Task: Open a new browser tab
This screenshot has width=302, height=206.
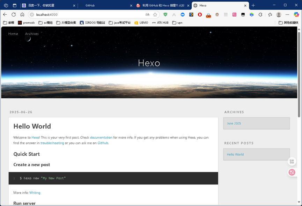Action: (x=253, y=5)
